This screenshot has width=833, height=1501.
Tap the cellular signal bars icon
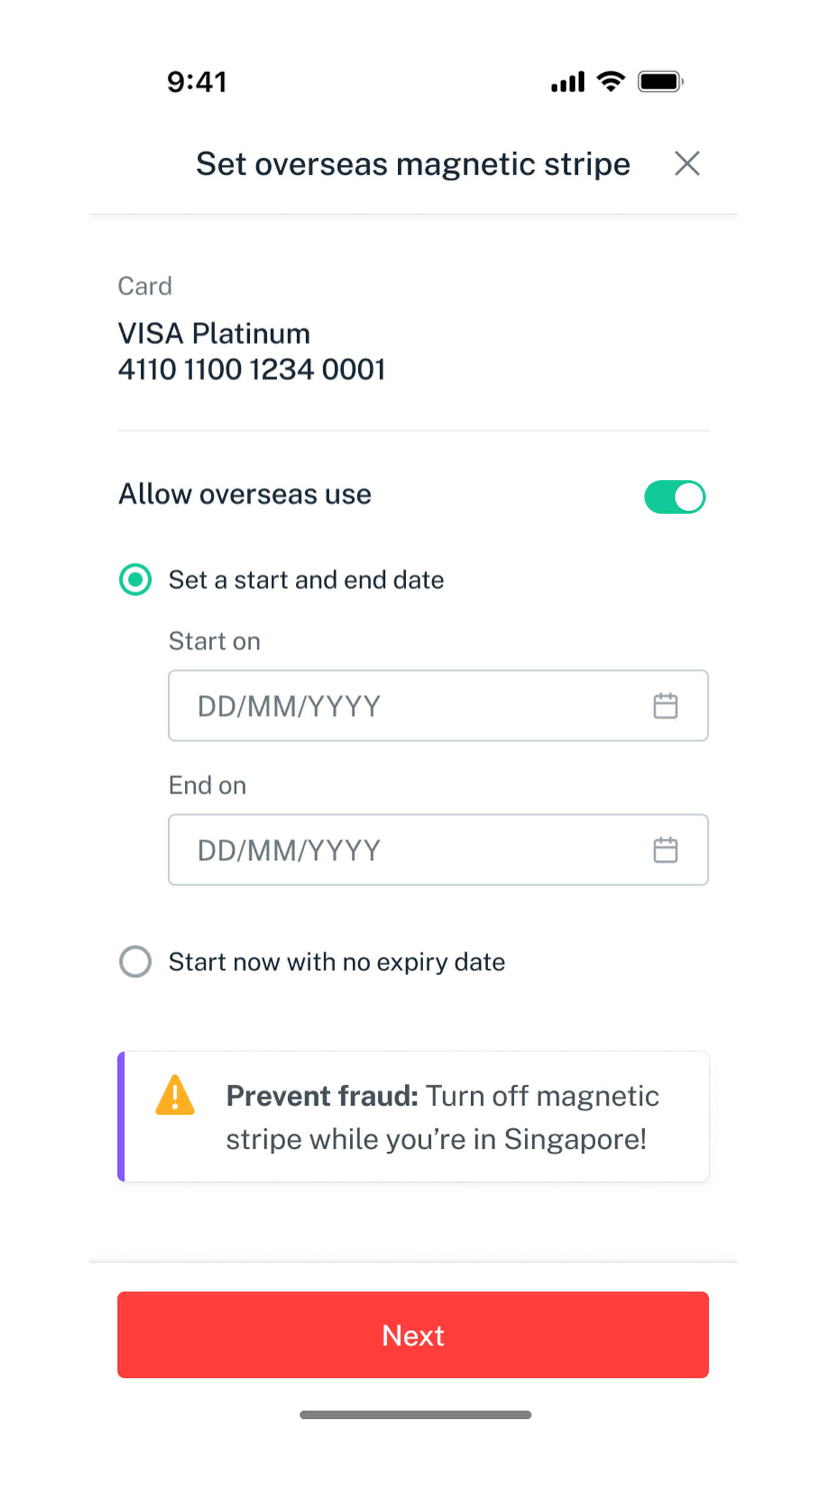tap(567, 82)
